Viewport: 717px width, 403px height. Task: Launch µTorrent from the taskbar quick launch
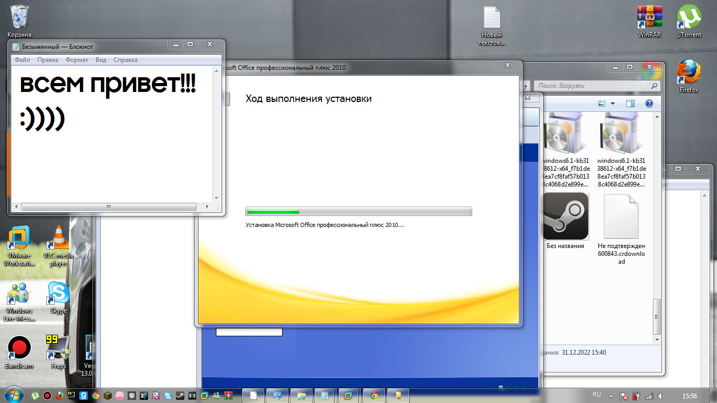tap(35, 395)
